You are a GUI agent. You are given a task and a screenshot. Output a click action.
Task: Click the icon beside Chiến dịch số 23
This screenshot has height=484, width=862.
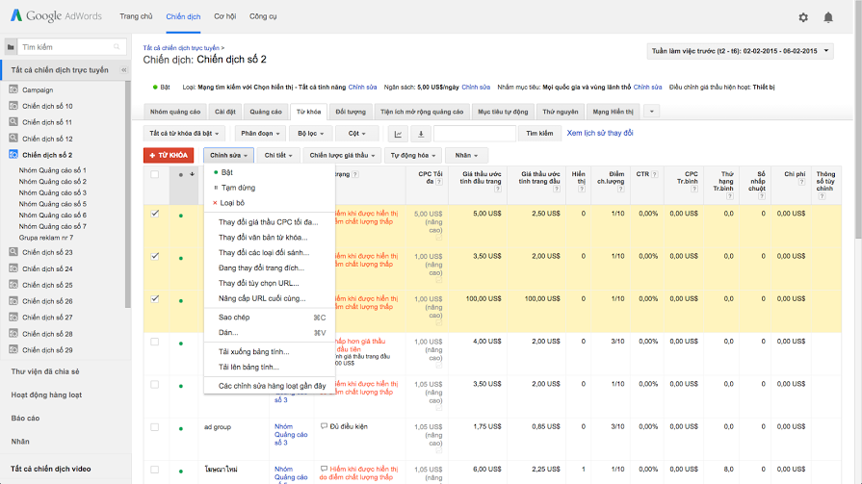click(13, 252)
